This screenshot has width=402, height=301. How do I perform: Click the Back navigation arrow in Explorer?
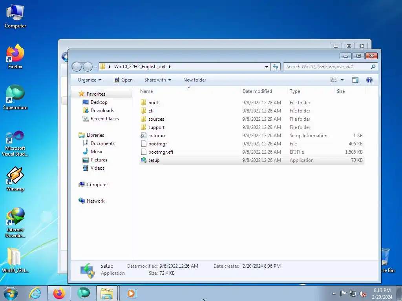[x=77, y=67]
